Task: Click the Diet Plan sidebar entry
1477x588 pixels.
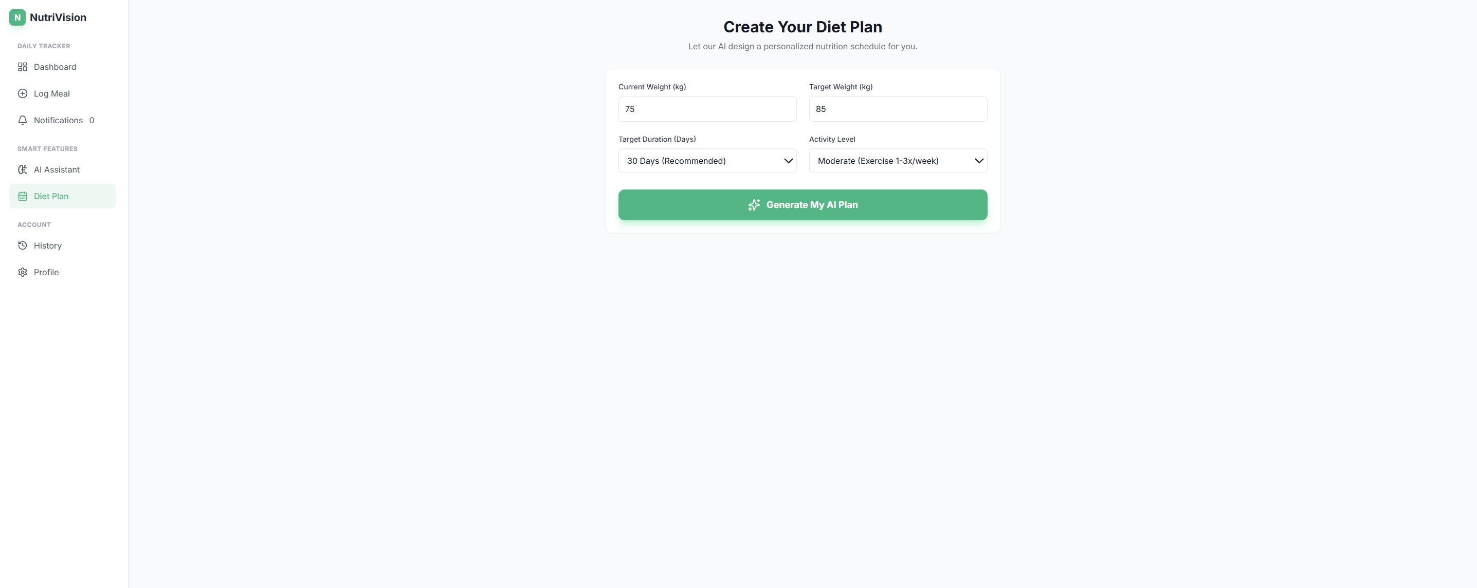Action: point(51,196)
